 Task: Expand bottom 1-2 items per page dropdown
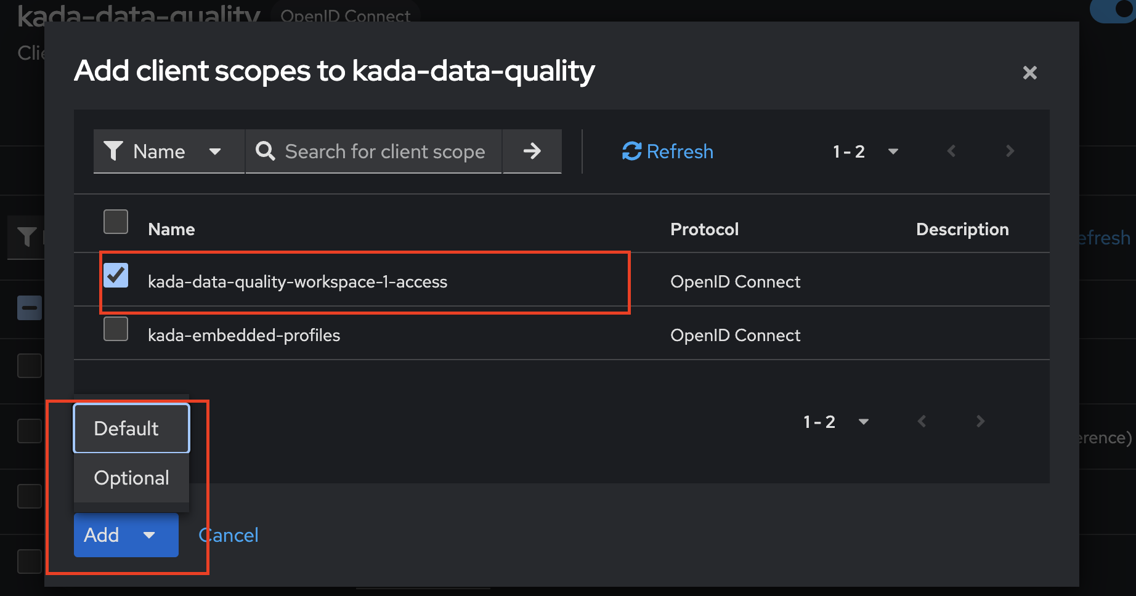863,421
